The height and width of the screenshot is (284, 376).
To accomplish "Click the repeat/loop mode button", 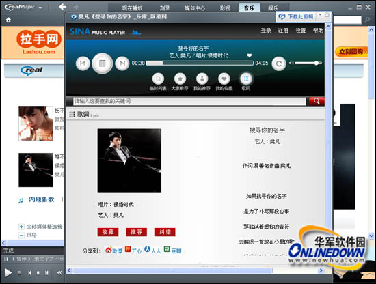I will click(x=279, y=63).
